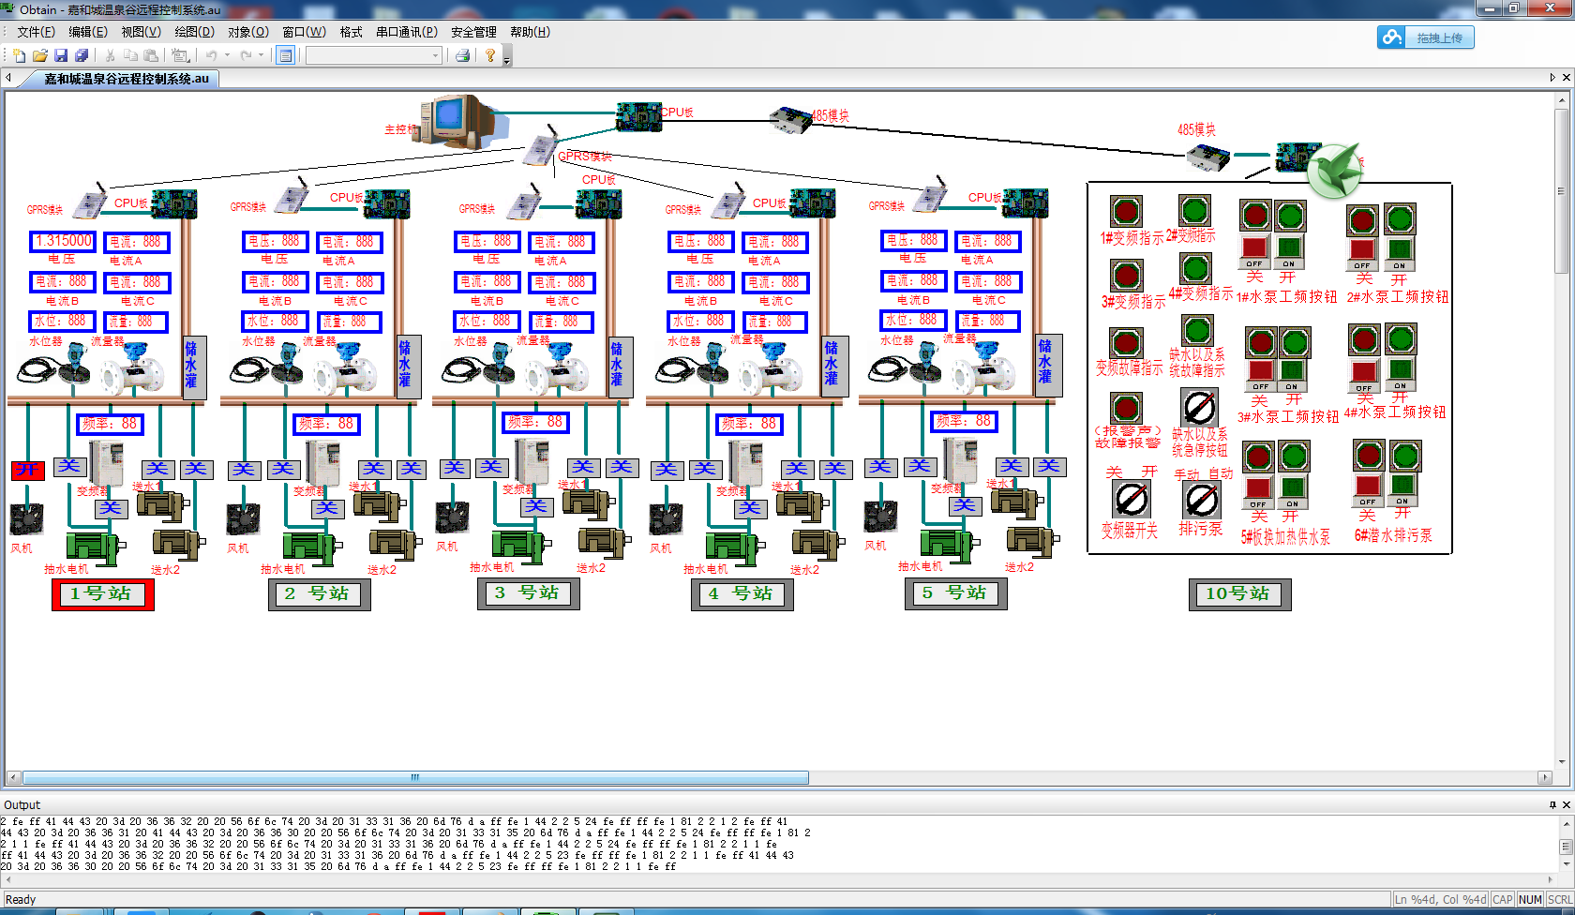Rotate the 排污泵 manual/auto selector knob
The height and width of the screenshot is (915, 1575).
coord(1201,501)
